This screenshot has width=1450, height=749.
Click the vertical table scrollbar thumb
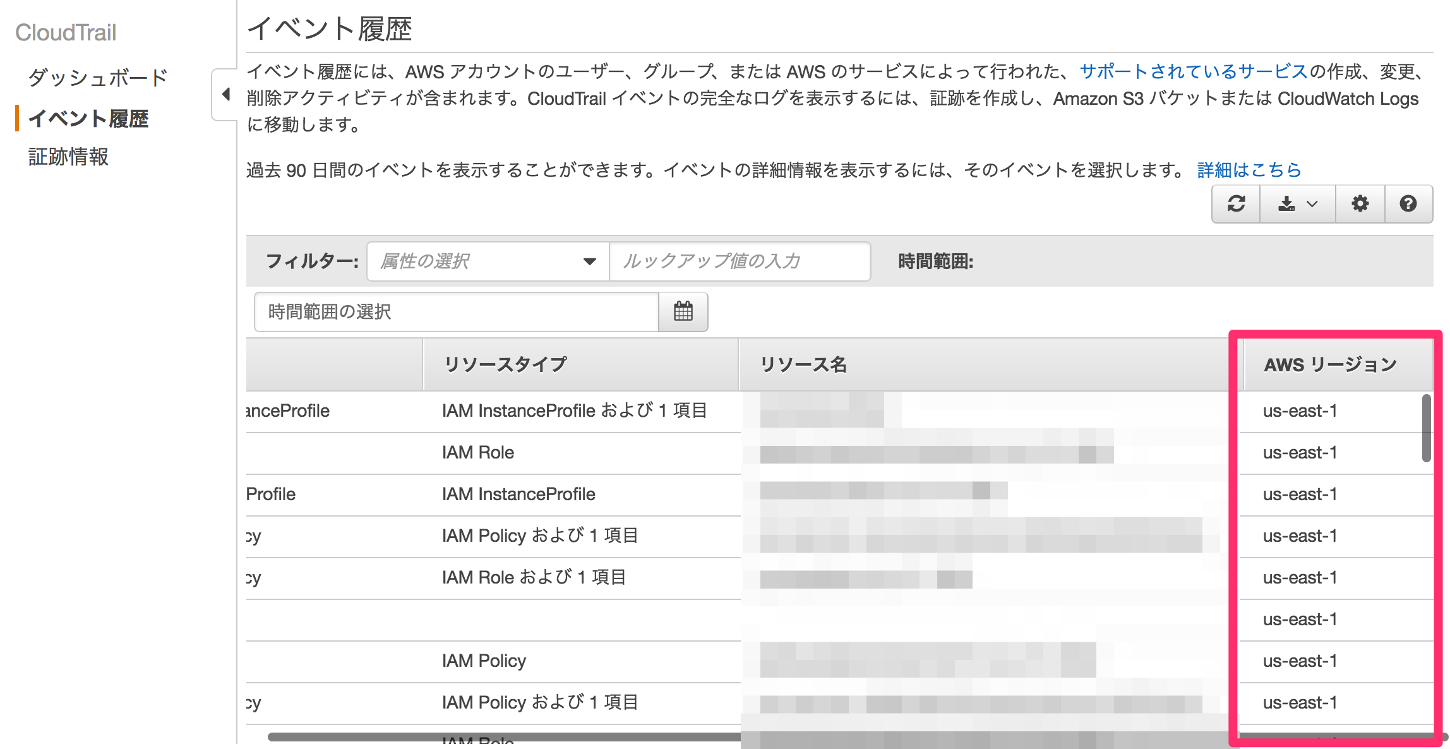(1426, 428)
